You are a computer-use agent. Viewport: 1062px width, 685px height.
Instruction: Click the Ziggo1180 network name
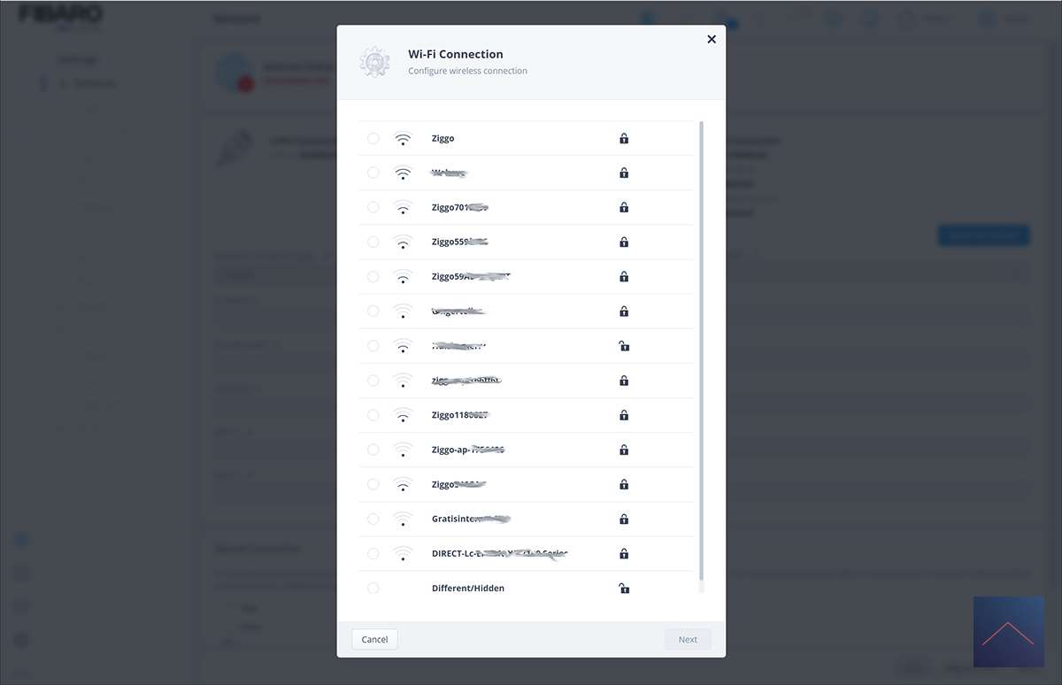click(459, 415)
